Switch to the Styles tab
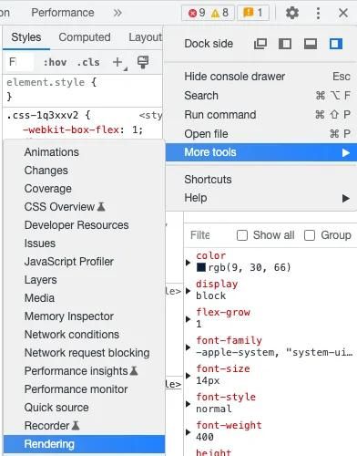This screenshot has height=456, width=357. coord(26,37)
